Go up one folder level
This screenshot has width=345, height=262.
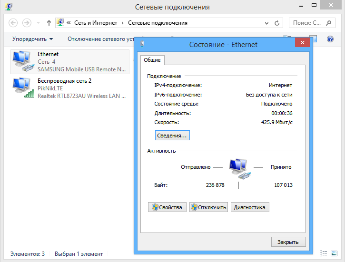(49, 23)
